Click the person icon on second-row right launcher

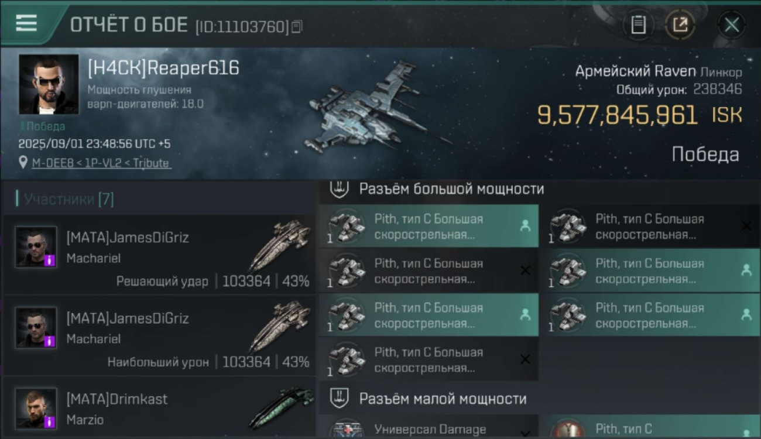[x=746, y=270]
